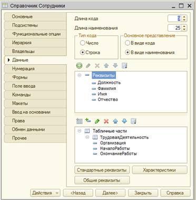
Task: Select the Организация tabular attribute
Action: tap(113, 143)
